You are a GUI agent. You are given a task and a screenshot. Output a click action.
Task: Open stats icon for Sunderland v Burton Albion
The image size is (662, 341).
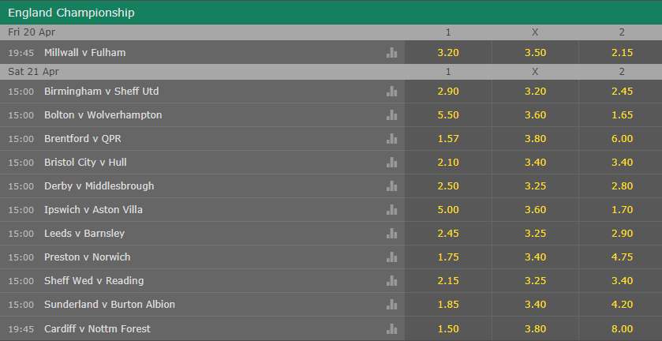click(x=392, y=304)
